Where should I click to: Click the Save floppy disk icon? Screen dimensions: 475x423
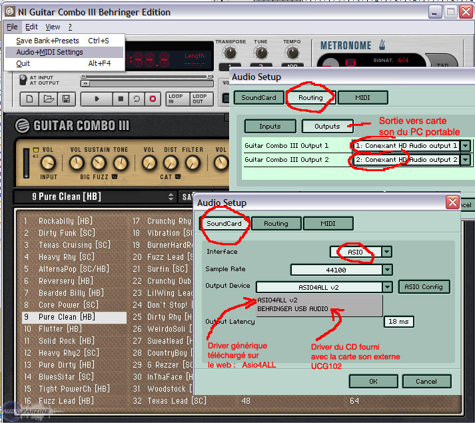(66, 99)
